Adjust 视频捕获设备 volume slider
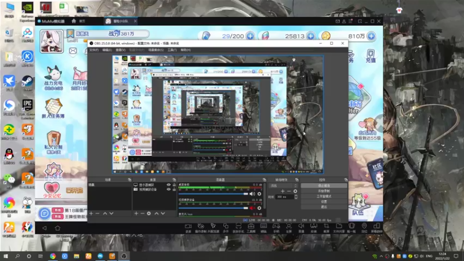464x261 pixels. pos(213,208)
